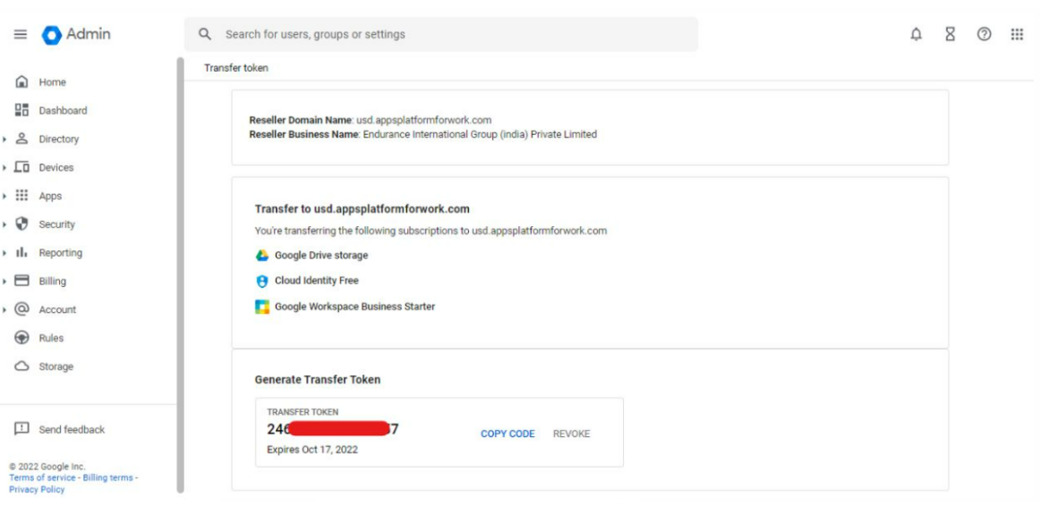This screenshot has width=1040, height=515.
Task: Click the Storage cloud icon
Action: (x=21, y=366)
